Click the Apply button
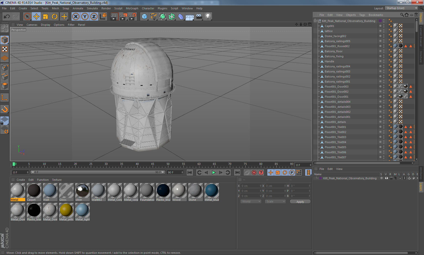424x255 pixels. click(300, 202)
